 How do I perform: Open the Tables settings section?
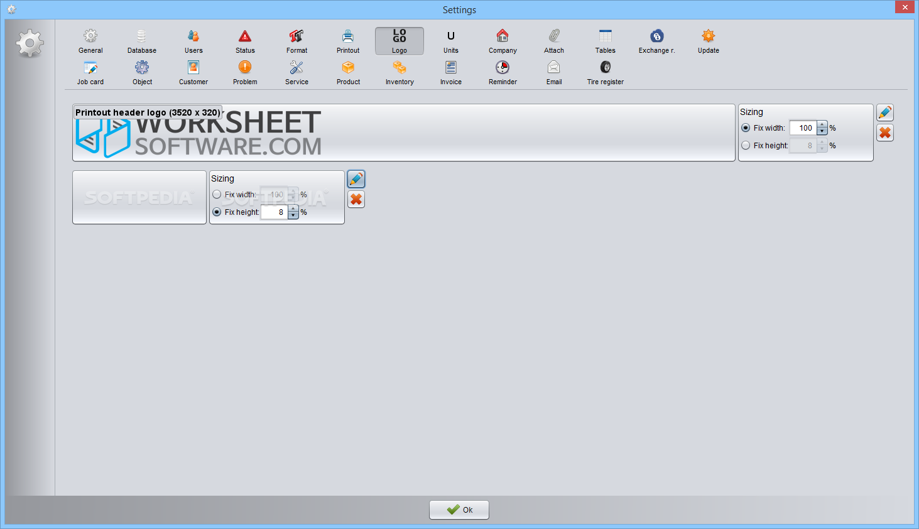(606, 41)
